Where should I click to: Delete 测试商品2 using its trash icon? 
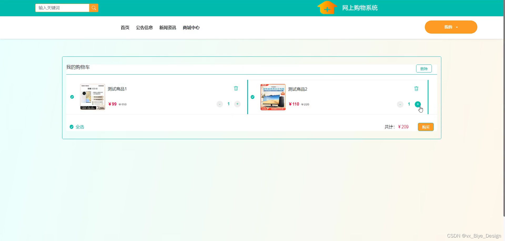click(416, 89)
